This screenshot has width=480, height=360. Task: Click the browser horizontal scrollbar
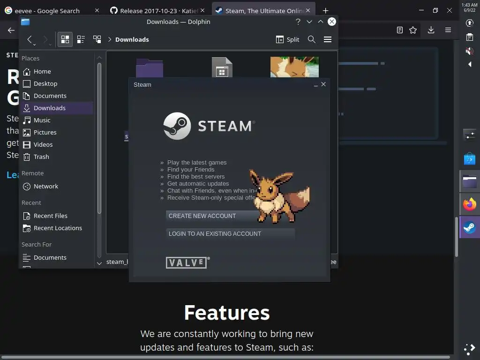point(225,357)
